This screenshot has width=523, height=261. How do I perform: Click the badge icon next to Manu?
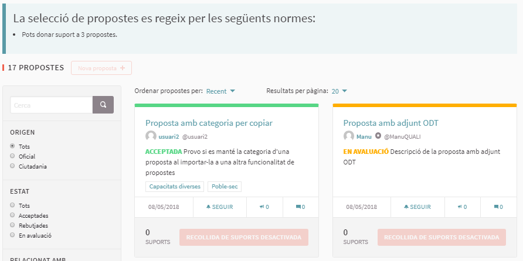click(378, 136)
